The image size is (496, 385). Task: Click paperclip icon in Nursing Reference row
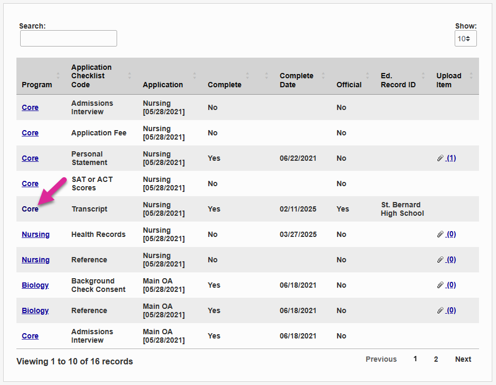[x=440, y=260]
